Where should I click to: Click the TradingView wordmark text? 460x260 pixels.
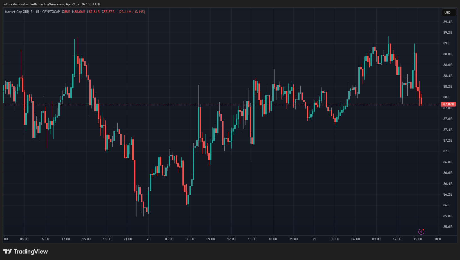click(x=31, y=252)
